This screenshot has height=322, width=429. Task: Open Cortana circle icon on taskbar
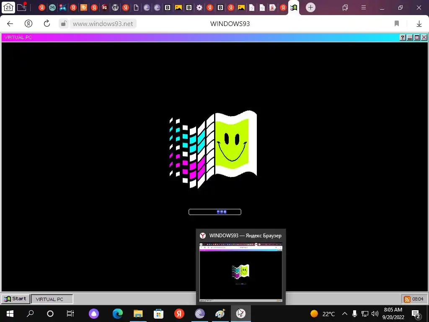(50, 314)
